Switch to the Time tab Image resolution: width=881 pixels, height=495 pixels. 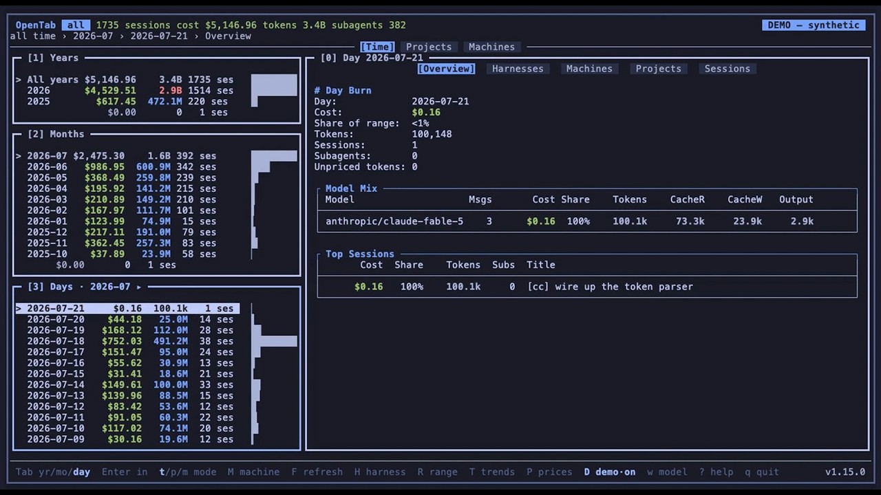coord(377,47)
